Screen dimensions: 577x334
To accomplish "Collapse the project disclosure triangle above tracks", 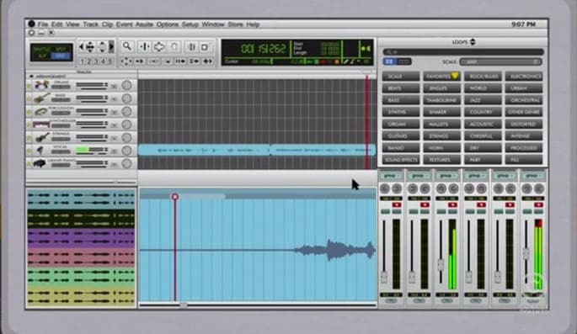I will pos(31,76).
